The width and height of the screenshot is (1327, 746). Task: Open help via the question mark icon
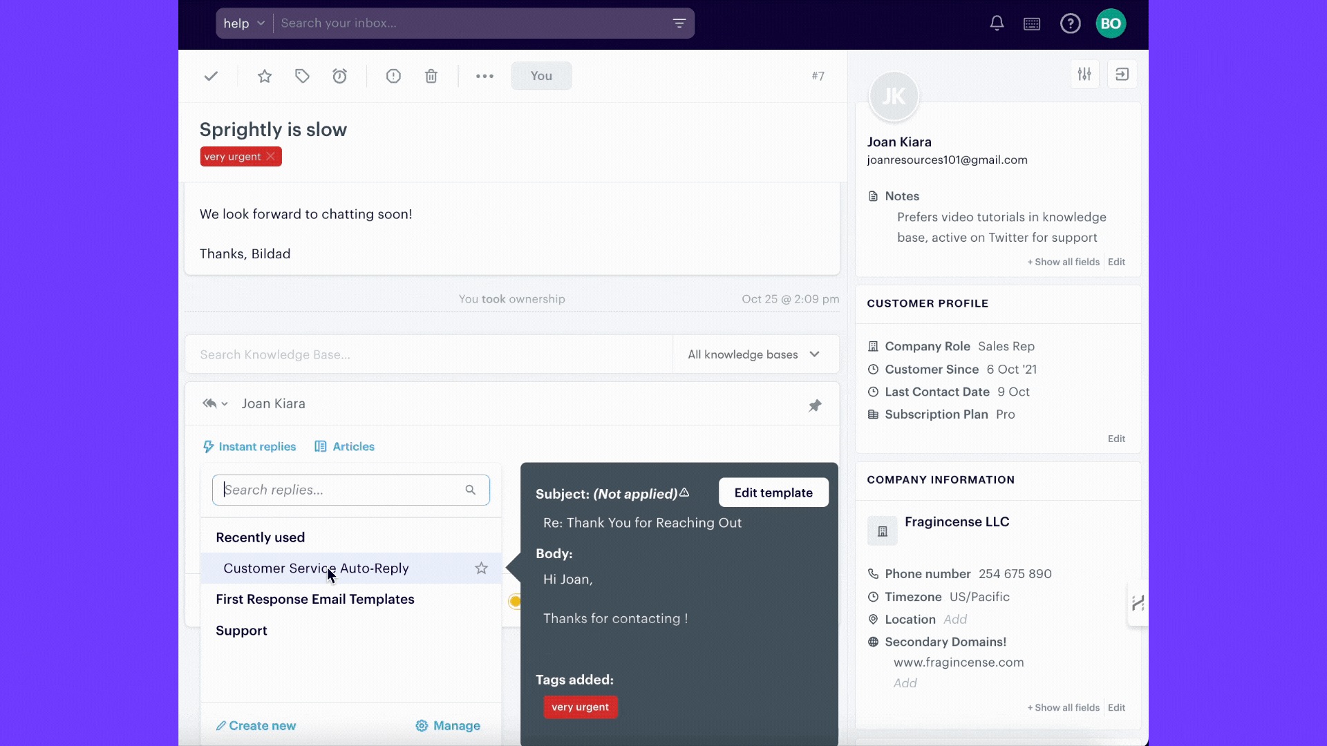point(1070,23)
